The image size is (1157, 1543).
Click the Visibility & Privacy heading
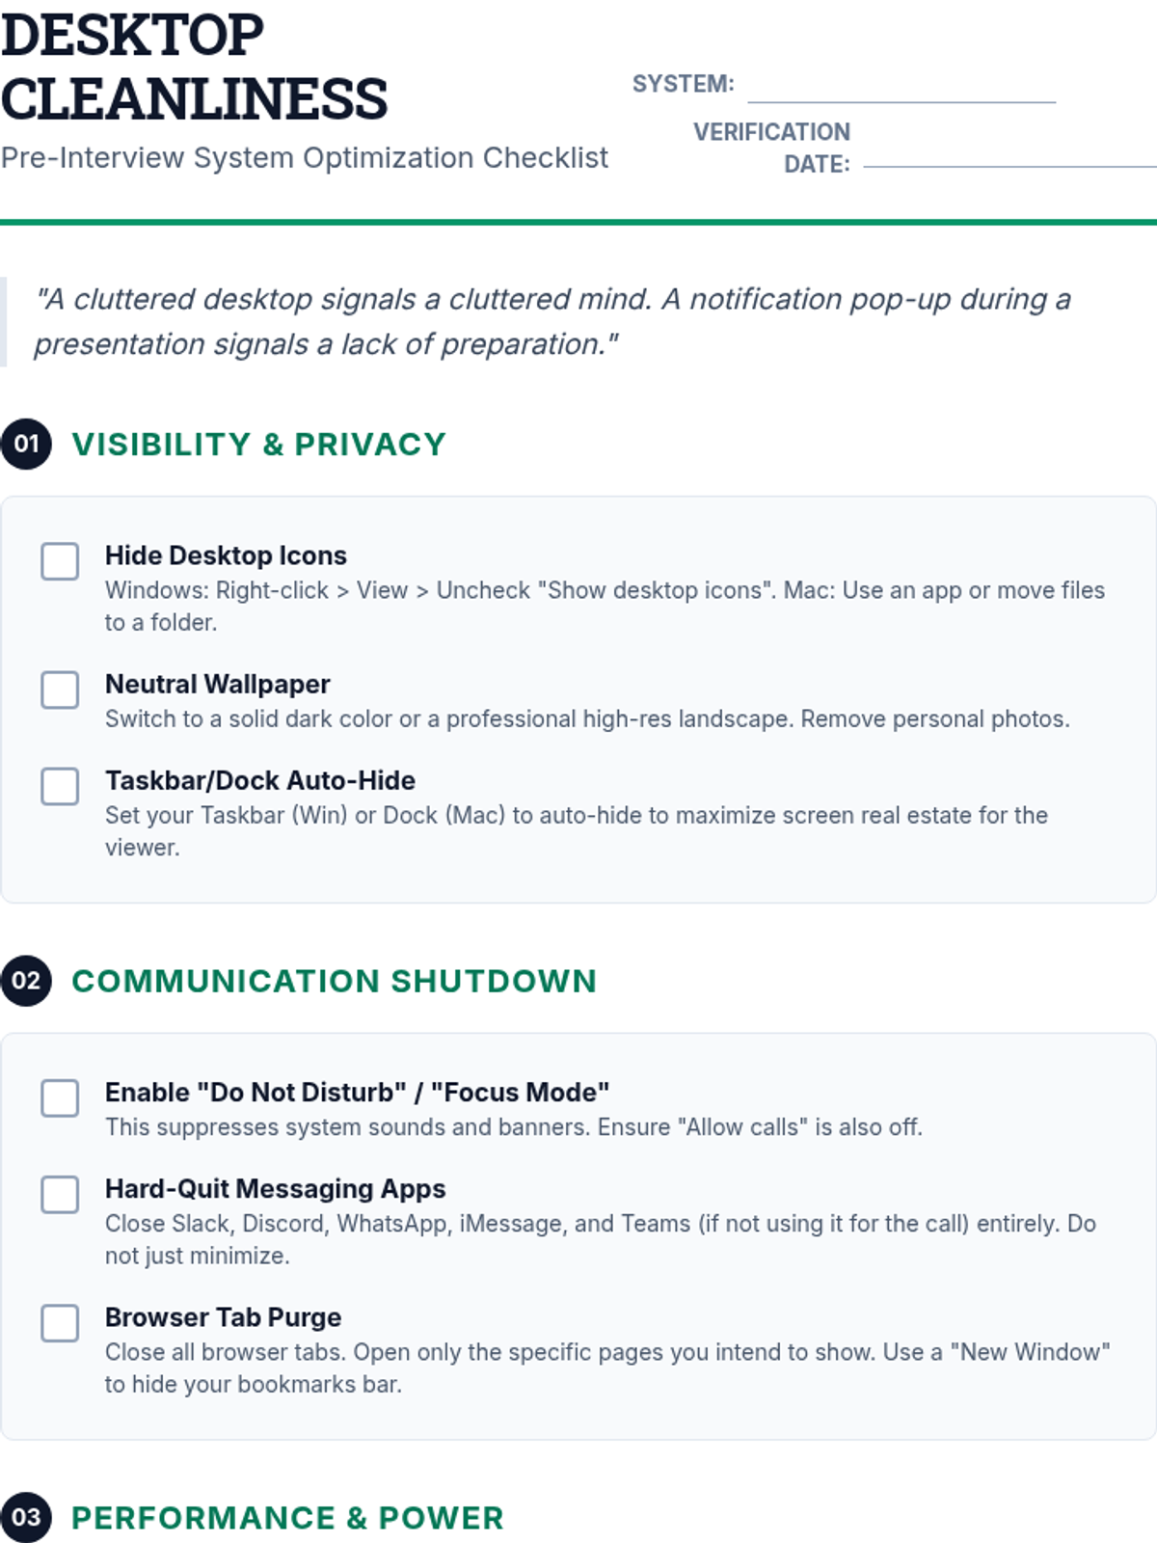[x=258, y=445]
